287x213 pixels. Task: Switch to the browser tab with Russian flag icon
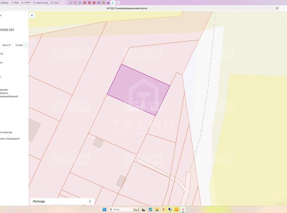[108, 3]
